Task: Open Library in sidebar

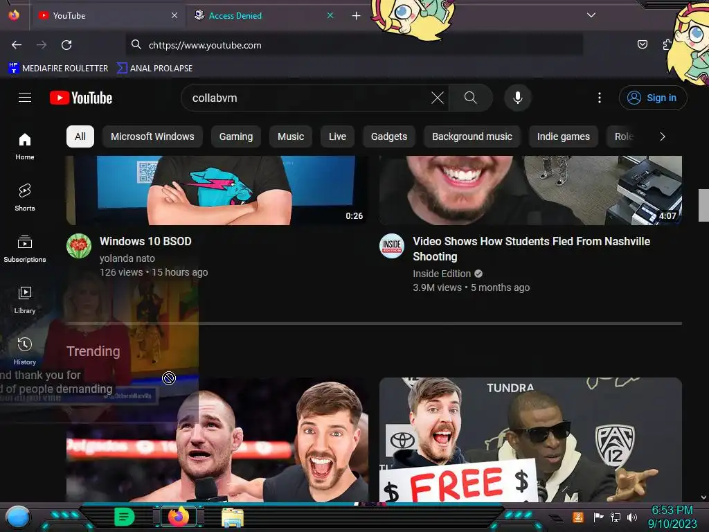Action: tap(25, 300)
